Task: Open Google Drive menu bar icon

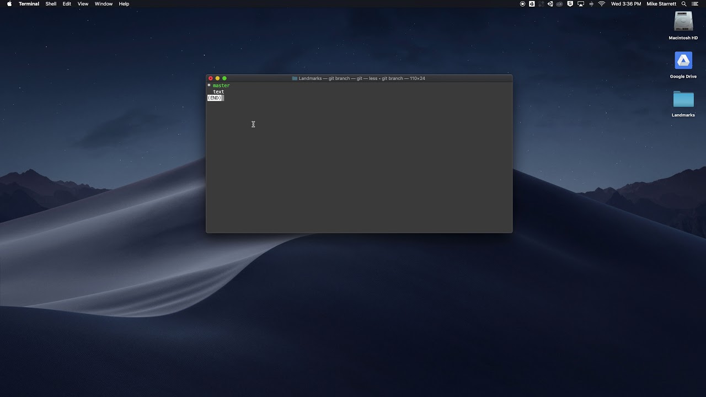Action: point(532,4)
